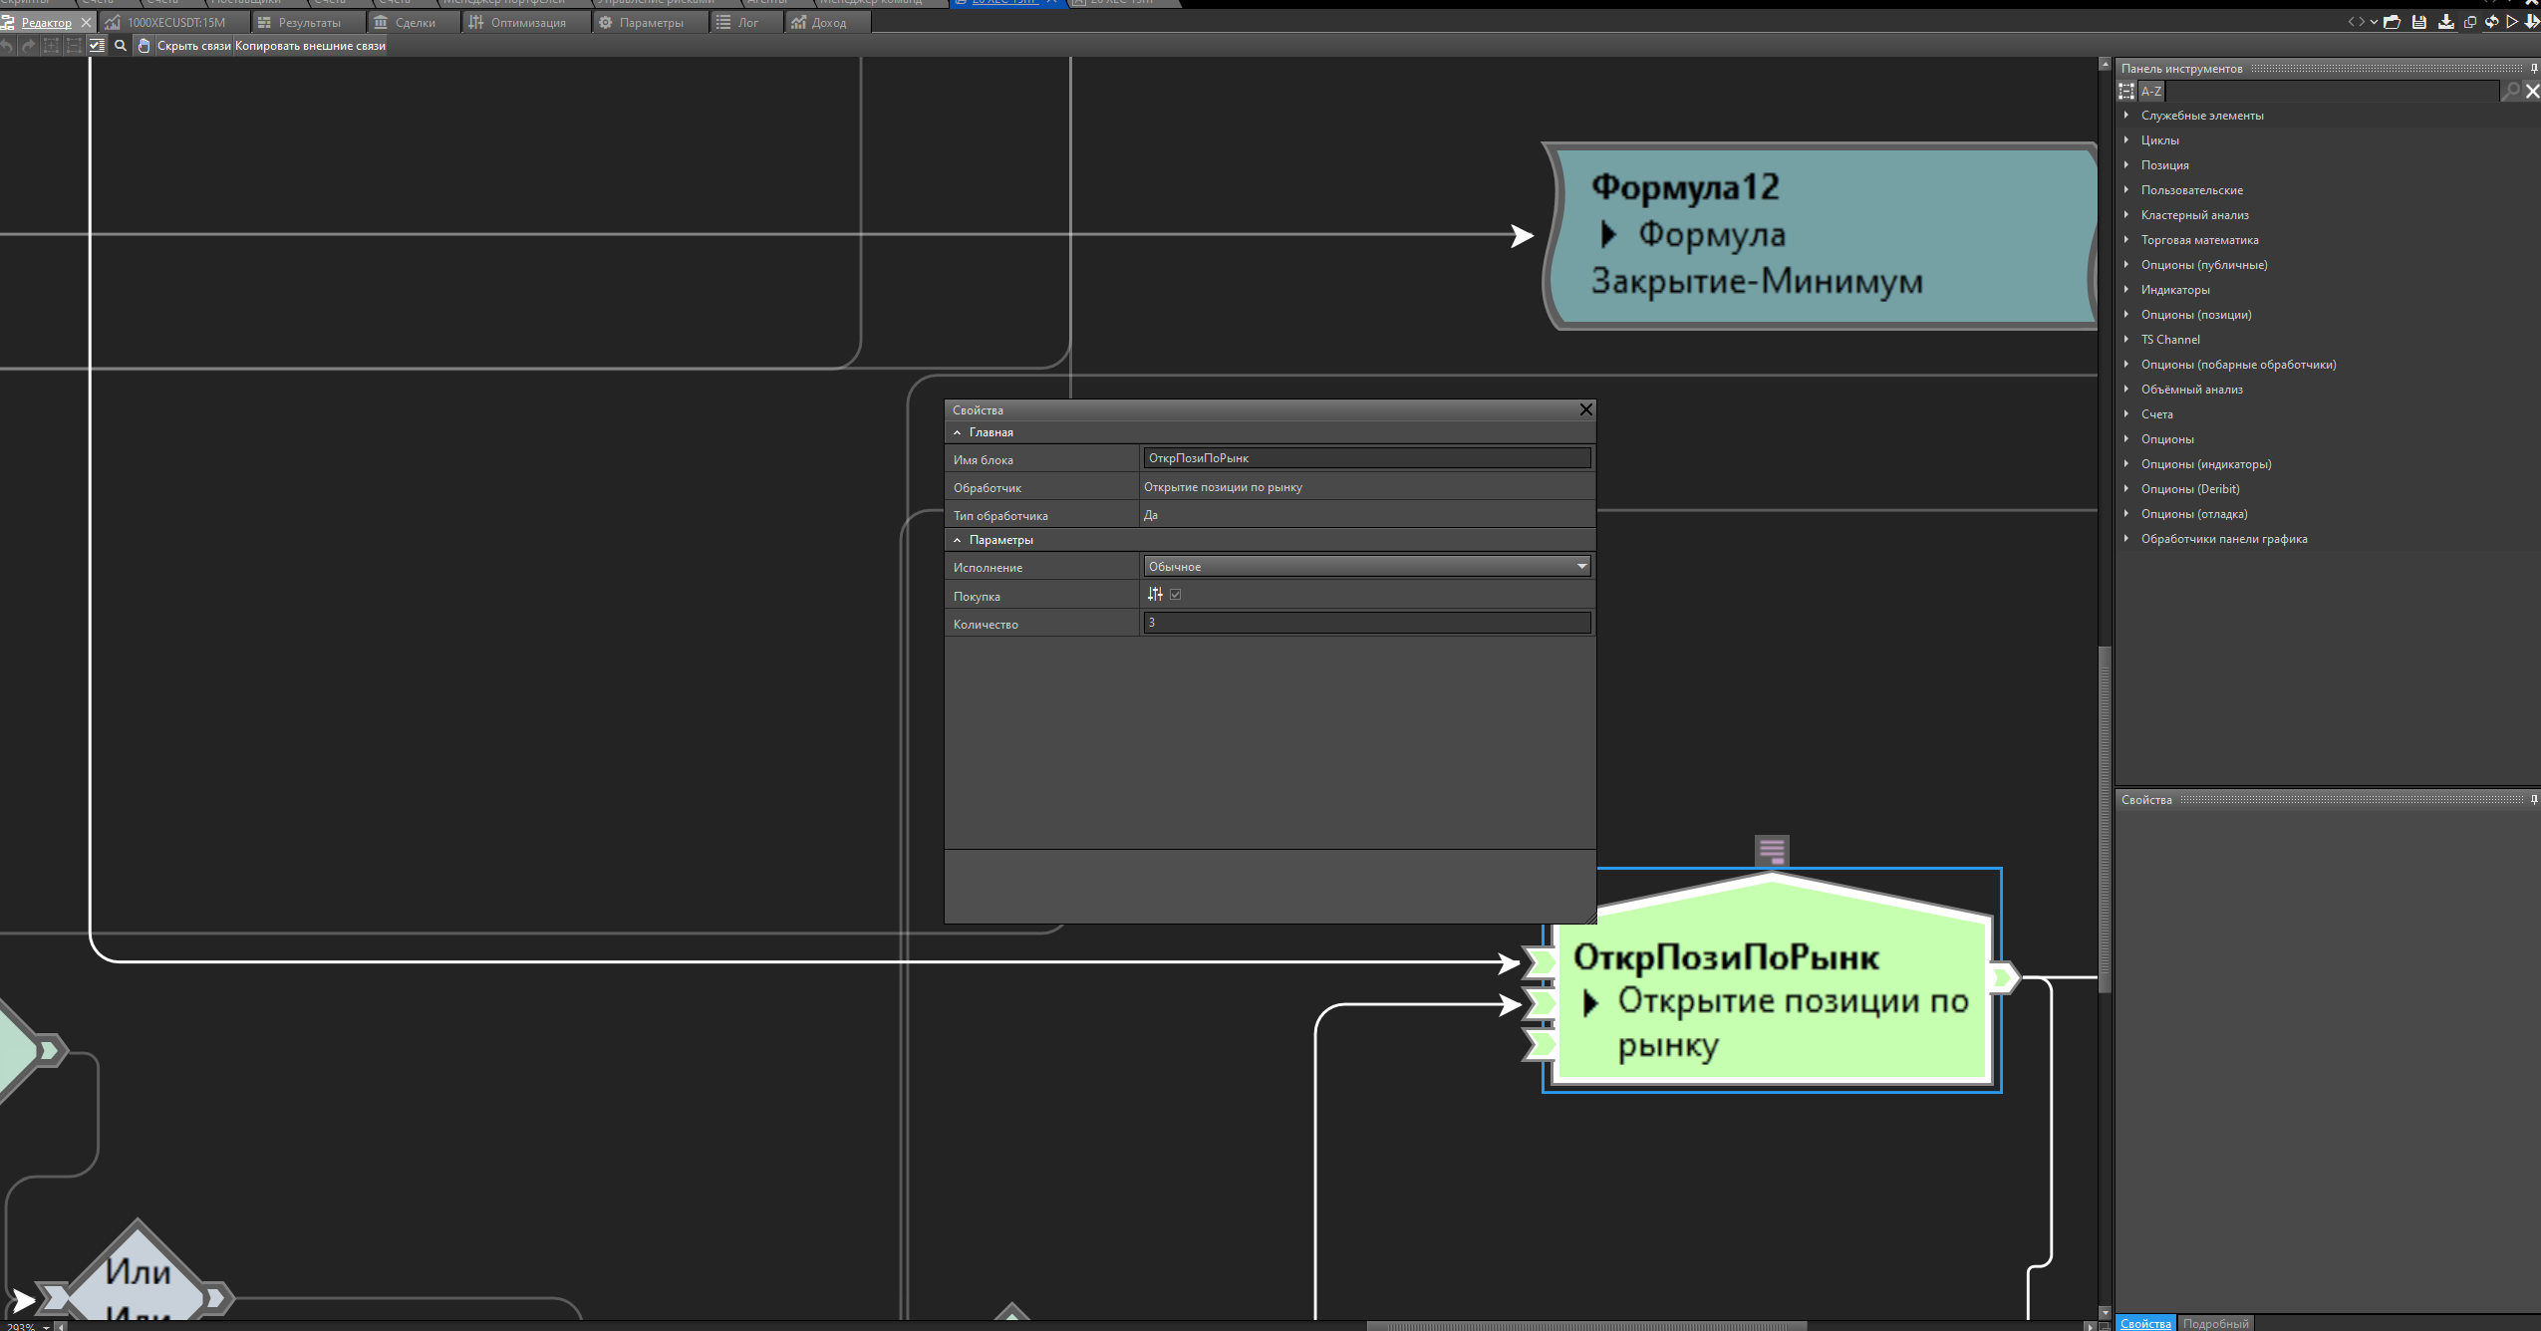Toggle the Покупка checkbox

click(x=1176, y=595)
